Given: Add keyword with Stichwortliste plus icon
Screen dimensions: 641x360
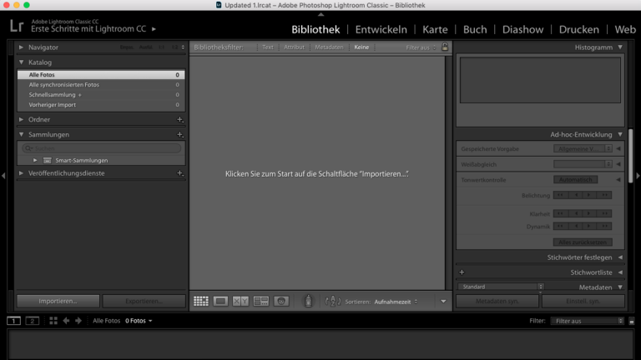Looking at the screenshot, I should coord(462,272).
